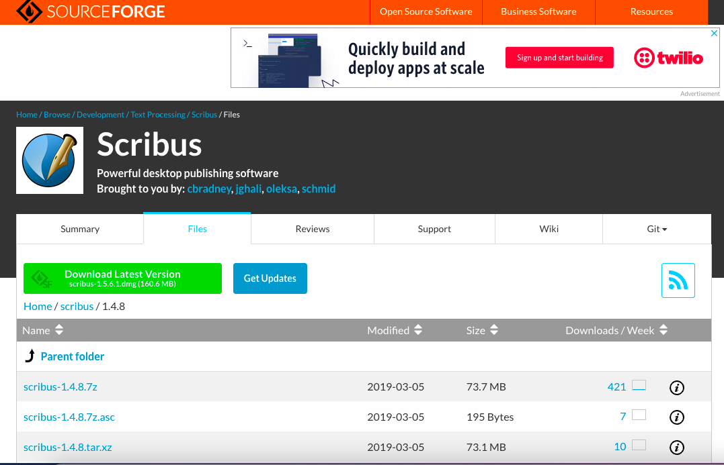Open the Text Processing breadcrumb link

[x=158, y=114]
